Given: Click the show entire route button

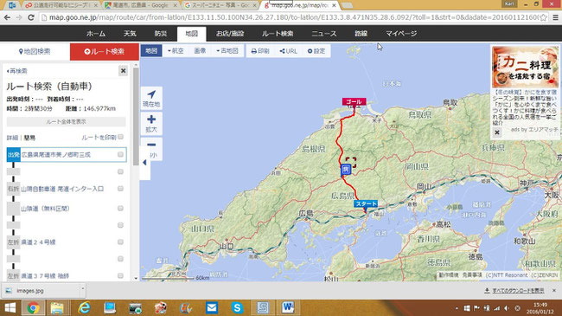Looking at the screenshot, I should (66, 122).
